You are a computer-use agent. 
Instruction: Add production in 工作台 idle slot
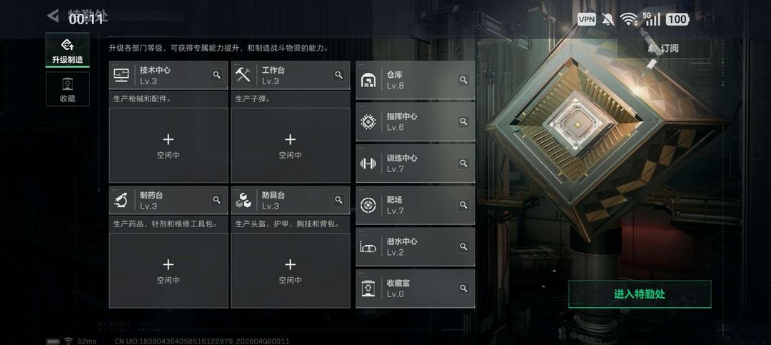pos(290,146)
